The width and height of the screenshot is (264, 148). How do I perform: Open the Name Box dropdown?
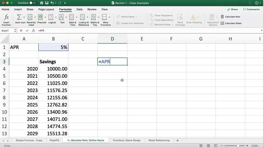[15, 30]
